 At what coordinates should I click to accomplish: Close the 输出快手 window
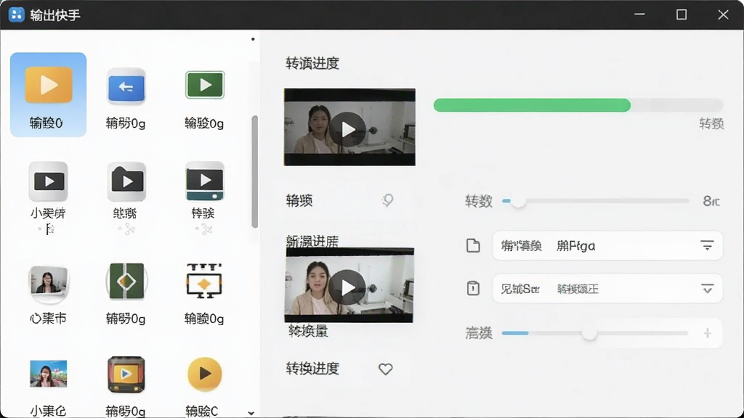point(723,15)
